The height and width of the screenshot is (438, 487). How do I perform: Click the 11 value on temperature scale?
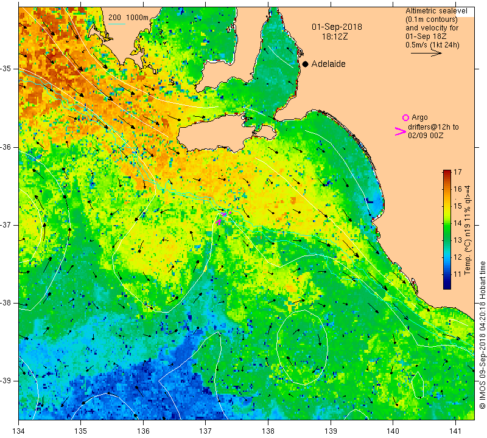click(458, 274)
